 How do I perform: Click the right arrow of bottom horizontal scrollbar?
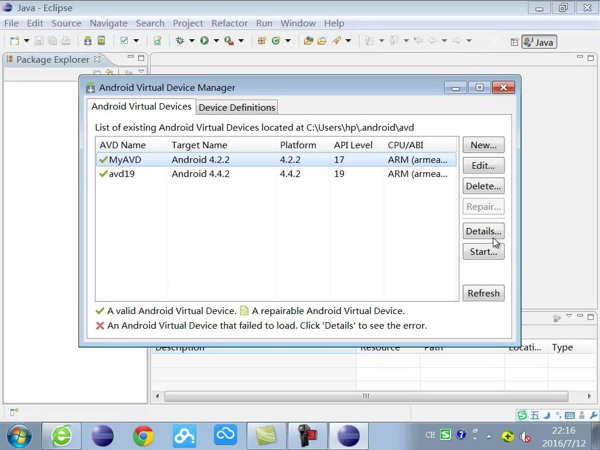(x=589, y=396)
